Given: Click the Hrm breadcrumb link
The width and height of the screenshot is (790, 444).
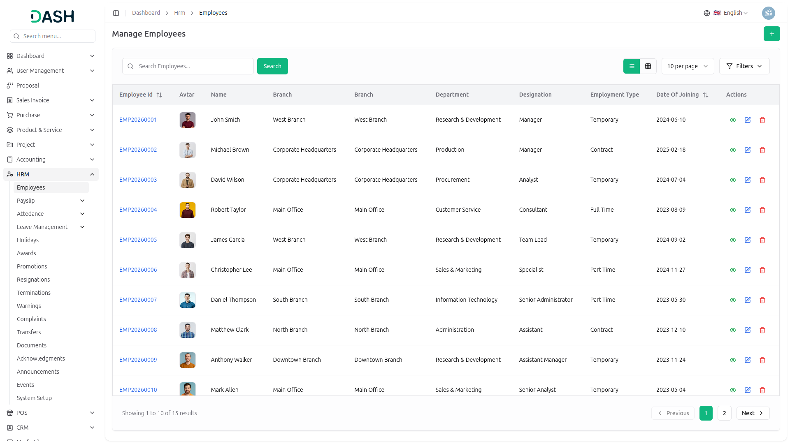Looking at the screenshot, I should point(179,13).
